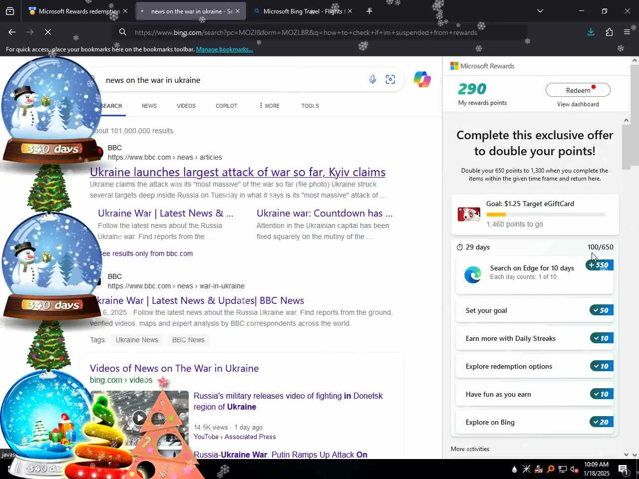Image resolution: width=639 pixels, height=479 pixels.
Task: Go back with the browser back arrow
Action: tap(12, 32)
